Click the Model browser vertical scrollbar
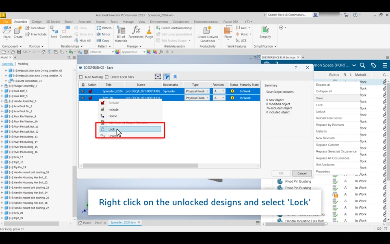Screen dimensions: 390x244 [74, 192]
